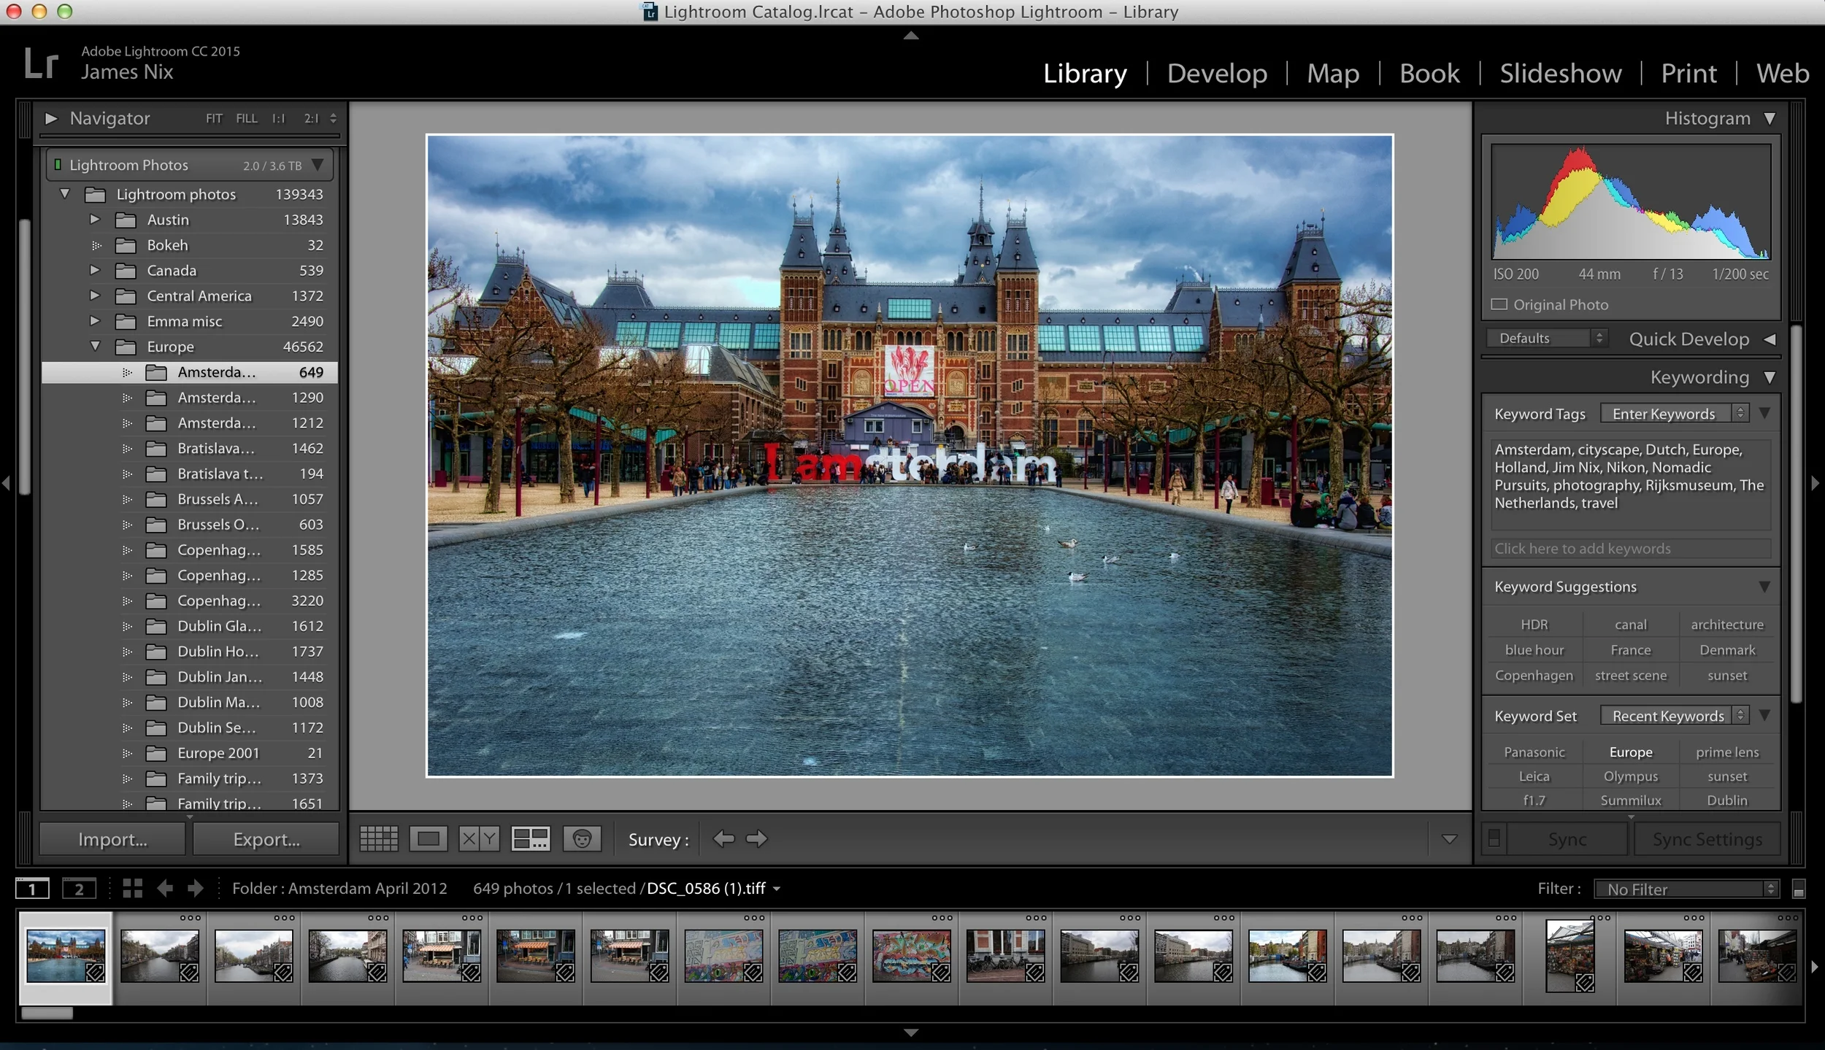Set Navigator zoom to FILL
1825x1050 pixels.
pyautogui.click(x=247, y=118)
